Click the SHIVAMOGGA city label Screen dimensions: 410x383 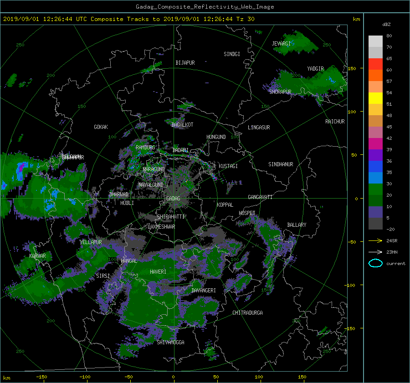coord(170,342)
